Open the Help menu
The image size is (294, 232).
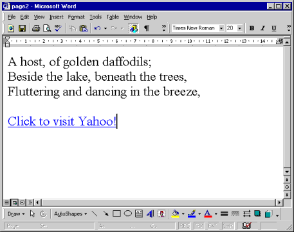pyautogui.click(x=152, y=17)
